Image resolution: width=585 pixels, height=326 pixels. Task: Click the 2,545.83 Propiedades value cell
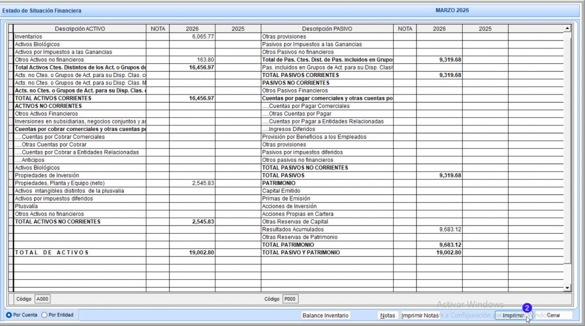(x=192, y=183)
